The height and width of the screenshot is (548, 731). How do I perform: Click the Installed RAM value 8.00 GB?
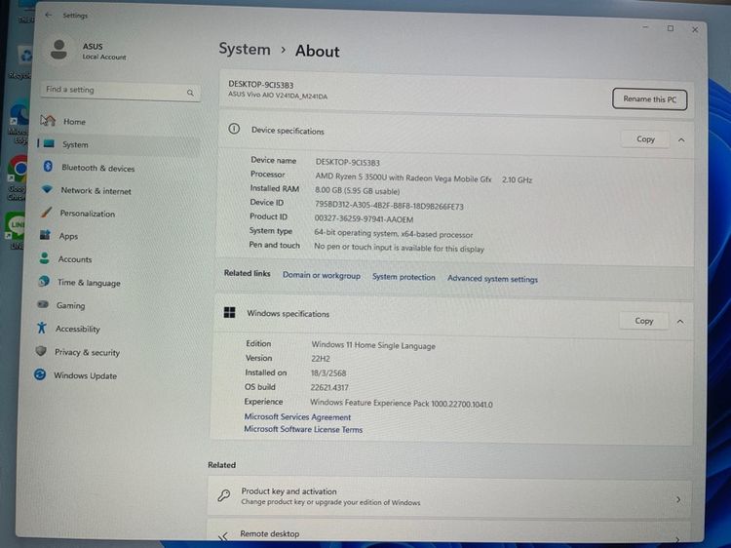(x=357, y=191)
